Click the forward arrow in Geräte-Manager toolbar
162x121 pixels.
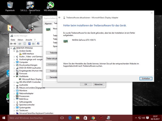click(15, 44)
